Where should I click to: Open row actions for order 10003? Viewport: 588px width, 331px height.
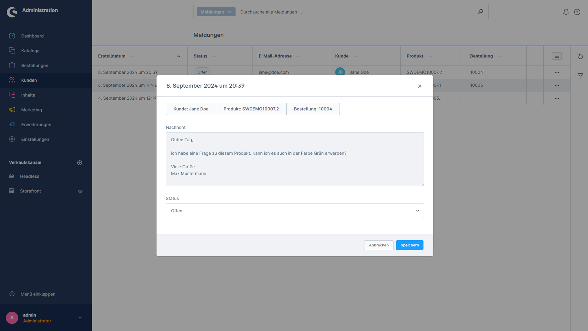click(557, 86)
